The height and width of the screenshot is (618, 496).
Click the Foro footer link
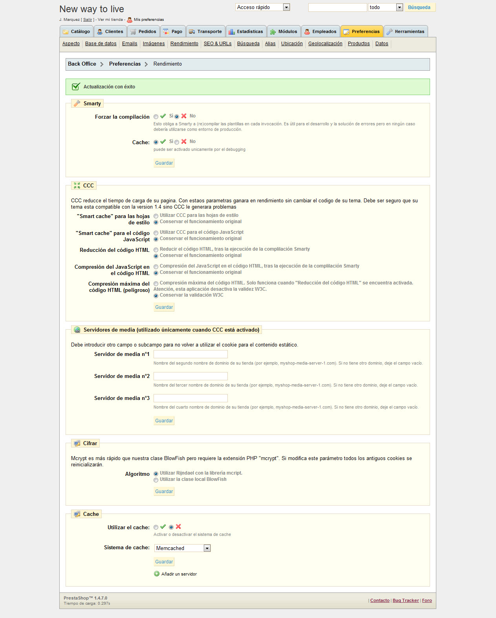[x=427, y=600]
